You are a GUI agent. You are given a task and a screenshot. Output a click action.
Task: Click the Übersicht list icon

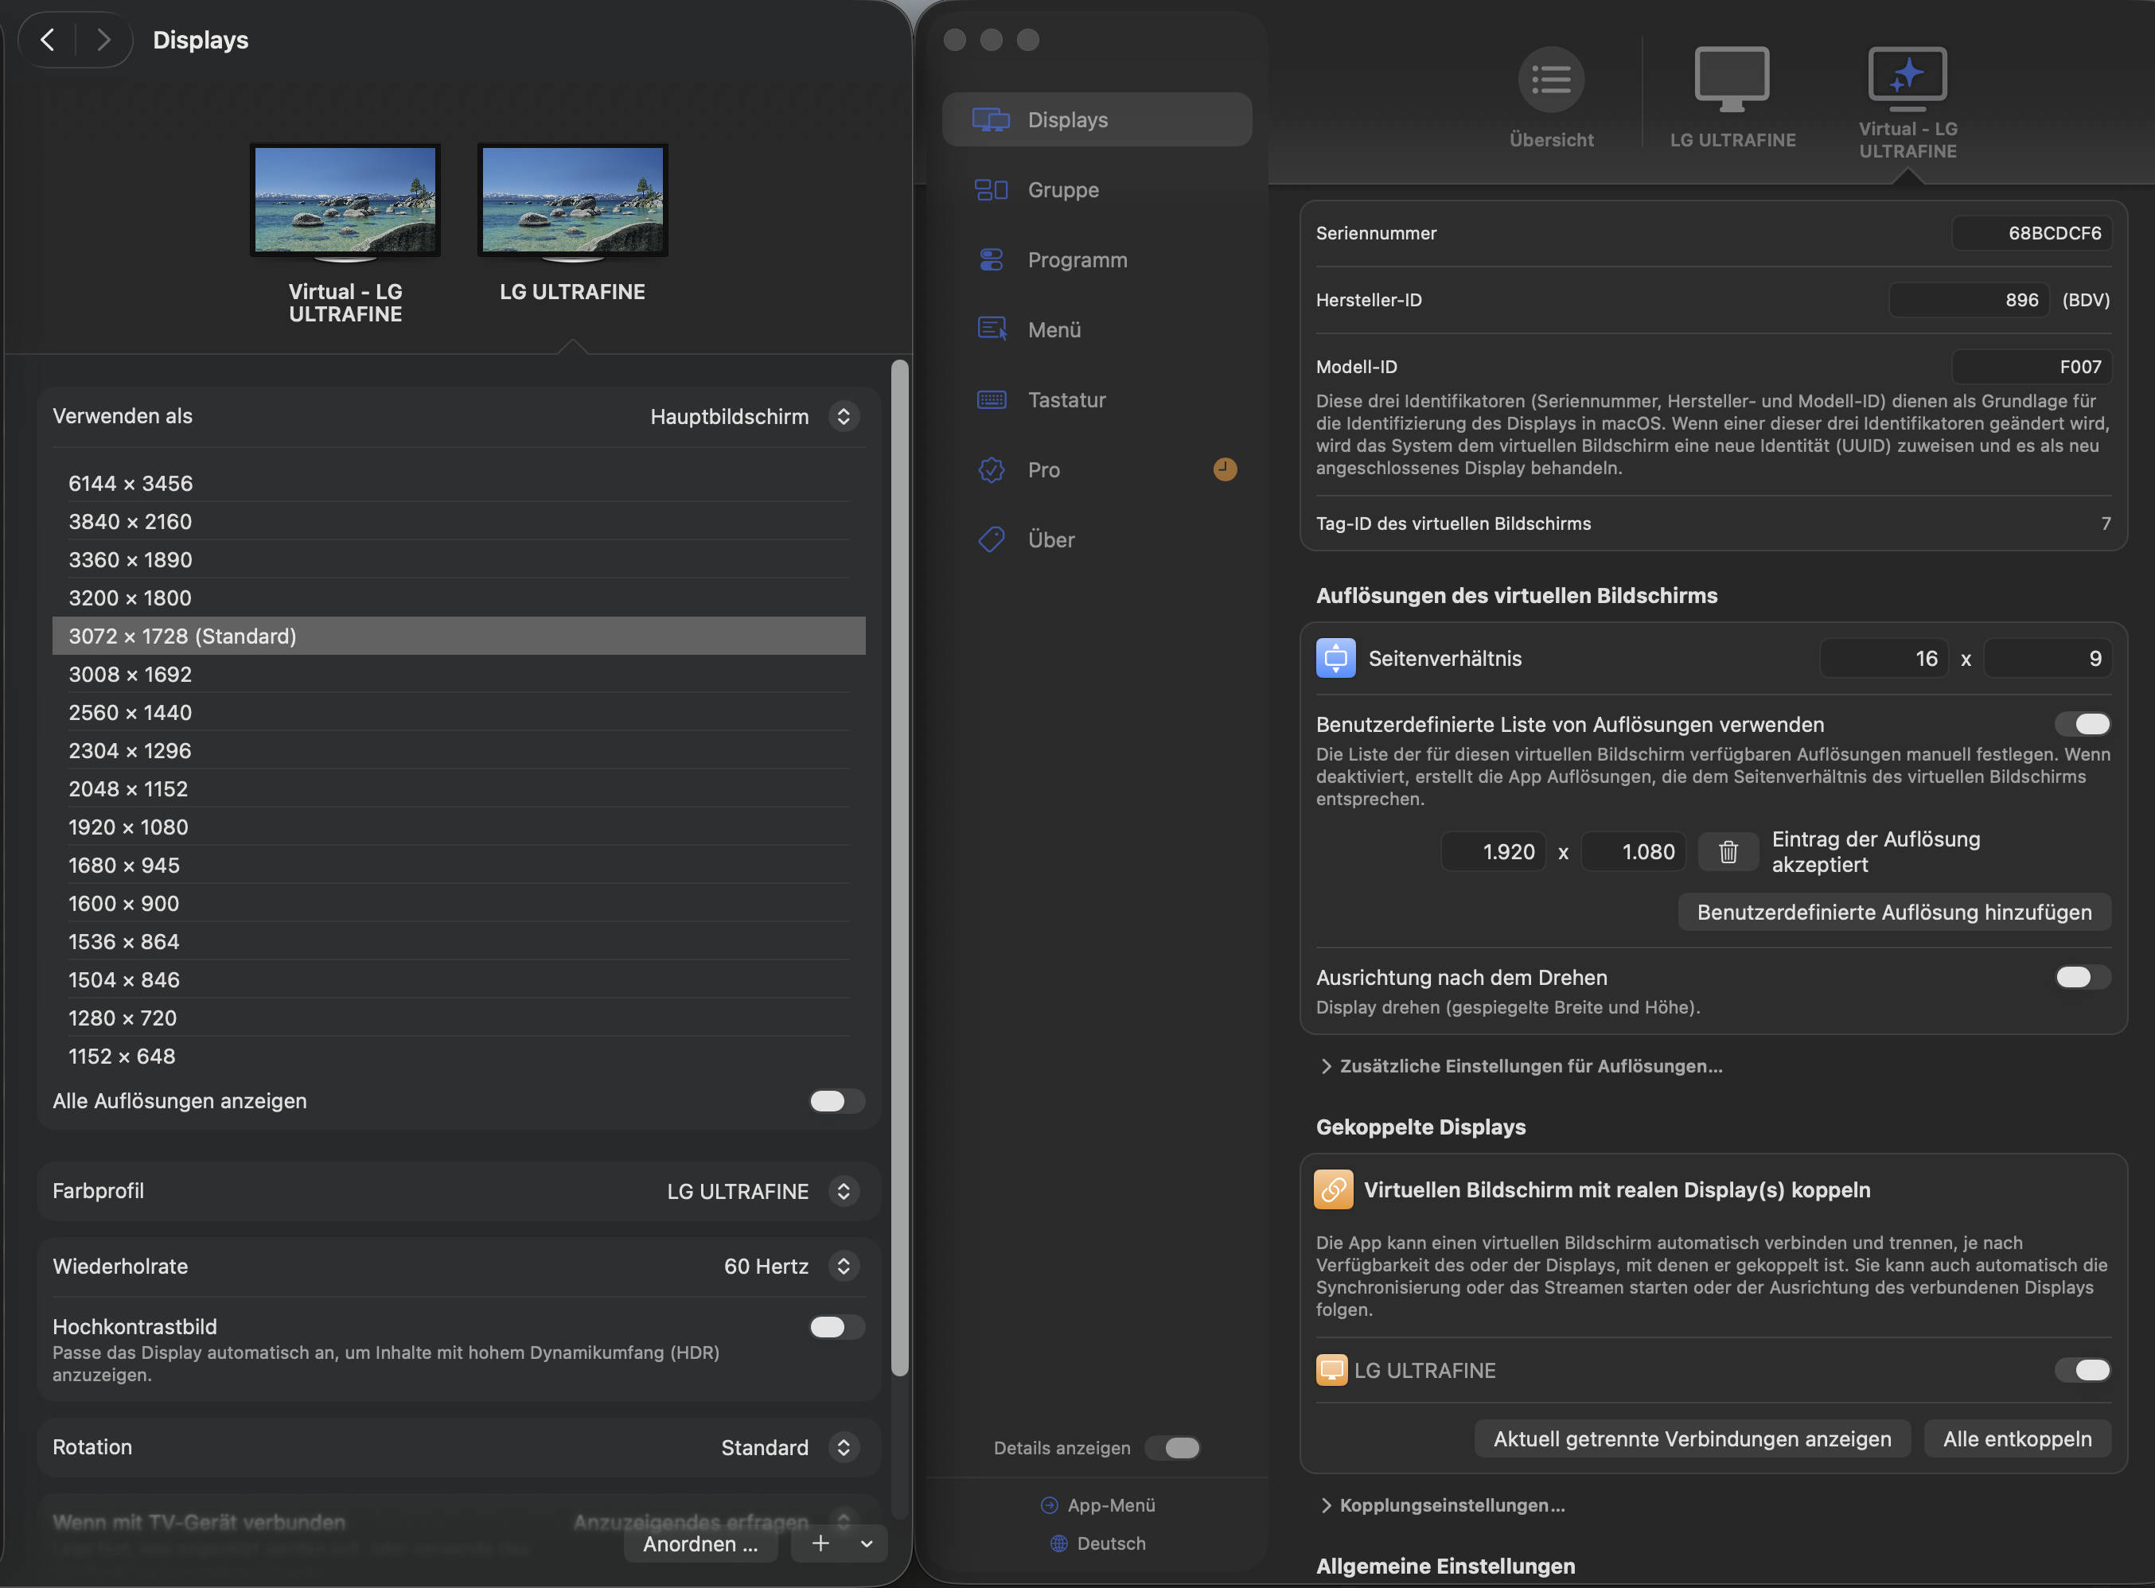pos(1550,80)
